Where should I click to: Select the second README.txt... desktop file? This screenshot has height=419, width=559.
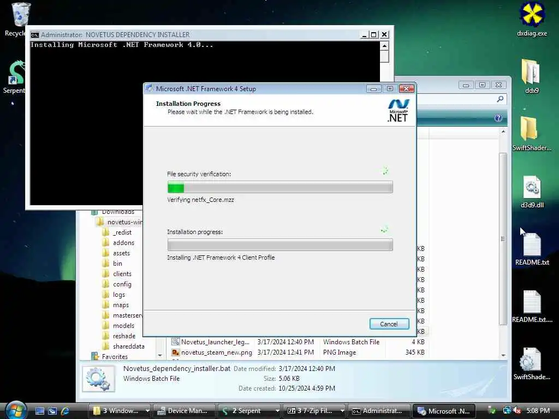[x=532, y=306]
